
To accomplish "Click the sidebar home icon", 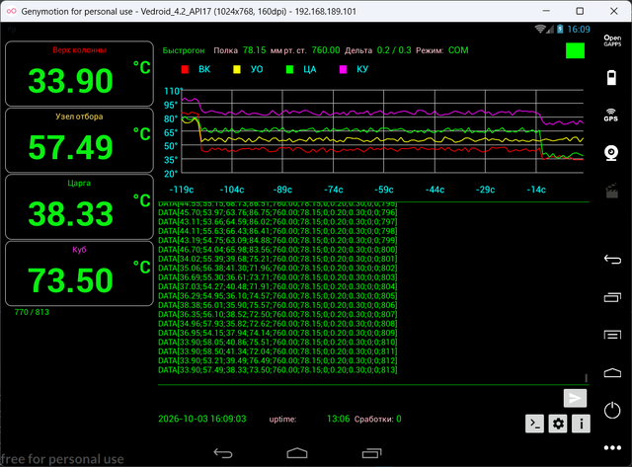I will point(612,373).
